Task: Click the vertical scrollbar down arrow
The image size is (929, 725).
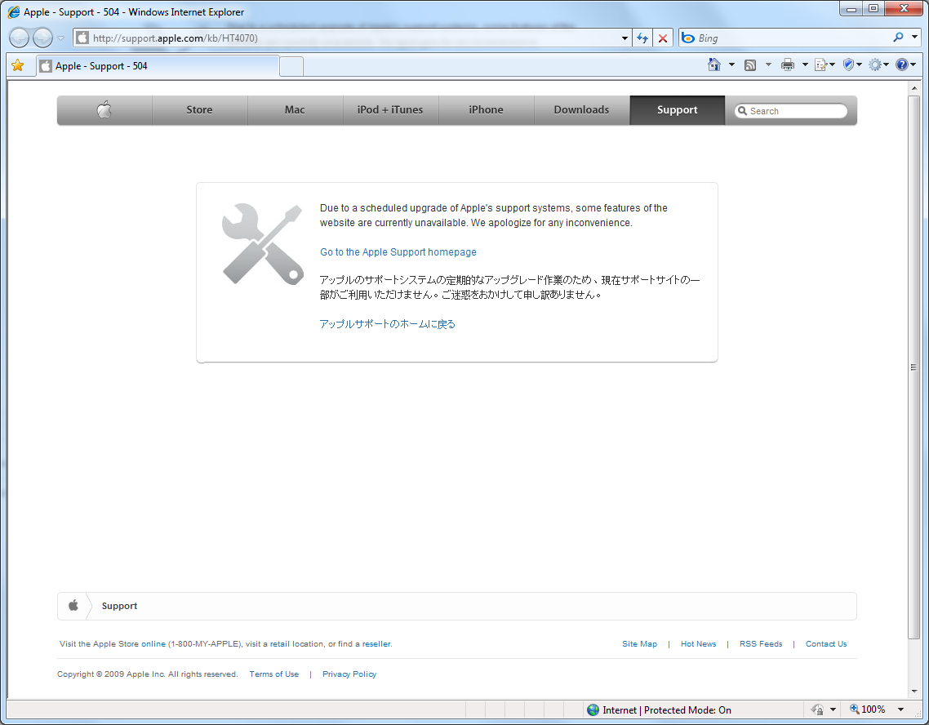Action: (913, 691)
